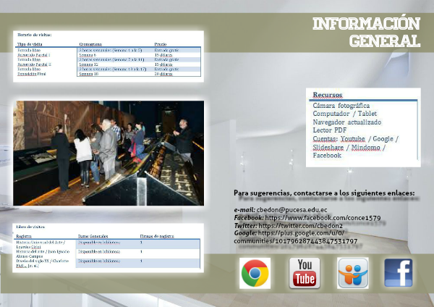
Task: Select the Libro de visitas heading
Action: pos(30,227)
